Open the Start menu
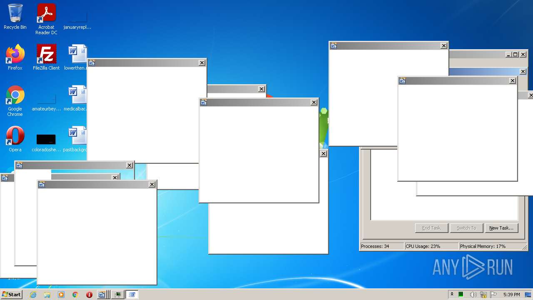Viewport: 533px width, 300px height. (x=11, y=295)
